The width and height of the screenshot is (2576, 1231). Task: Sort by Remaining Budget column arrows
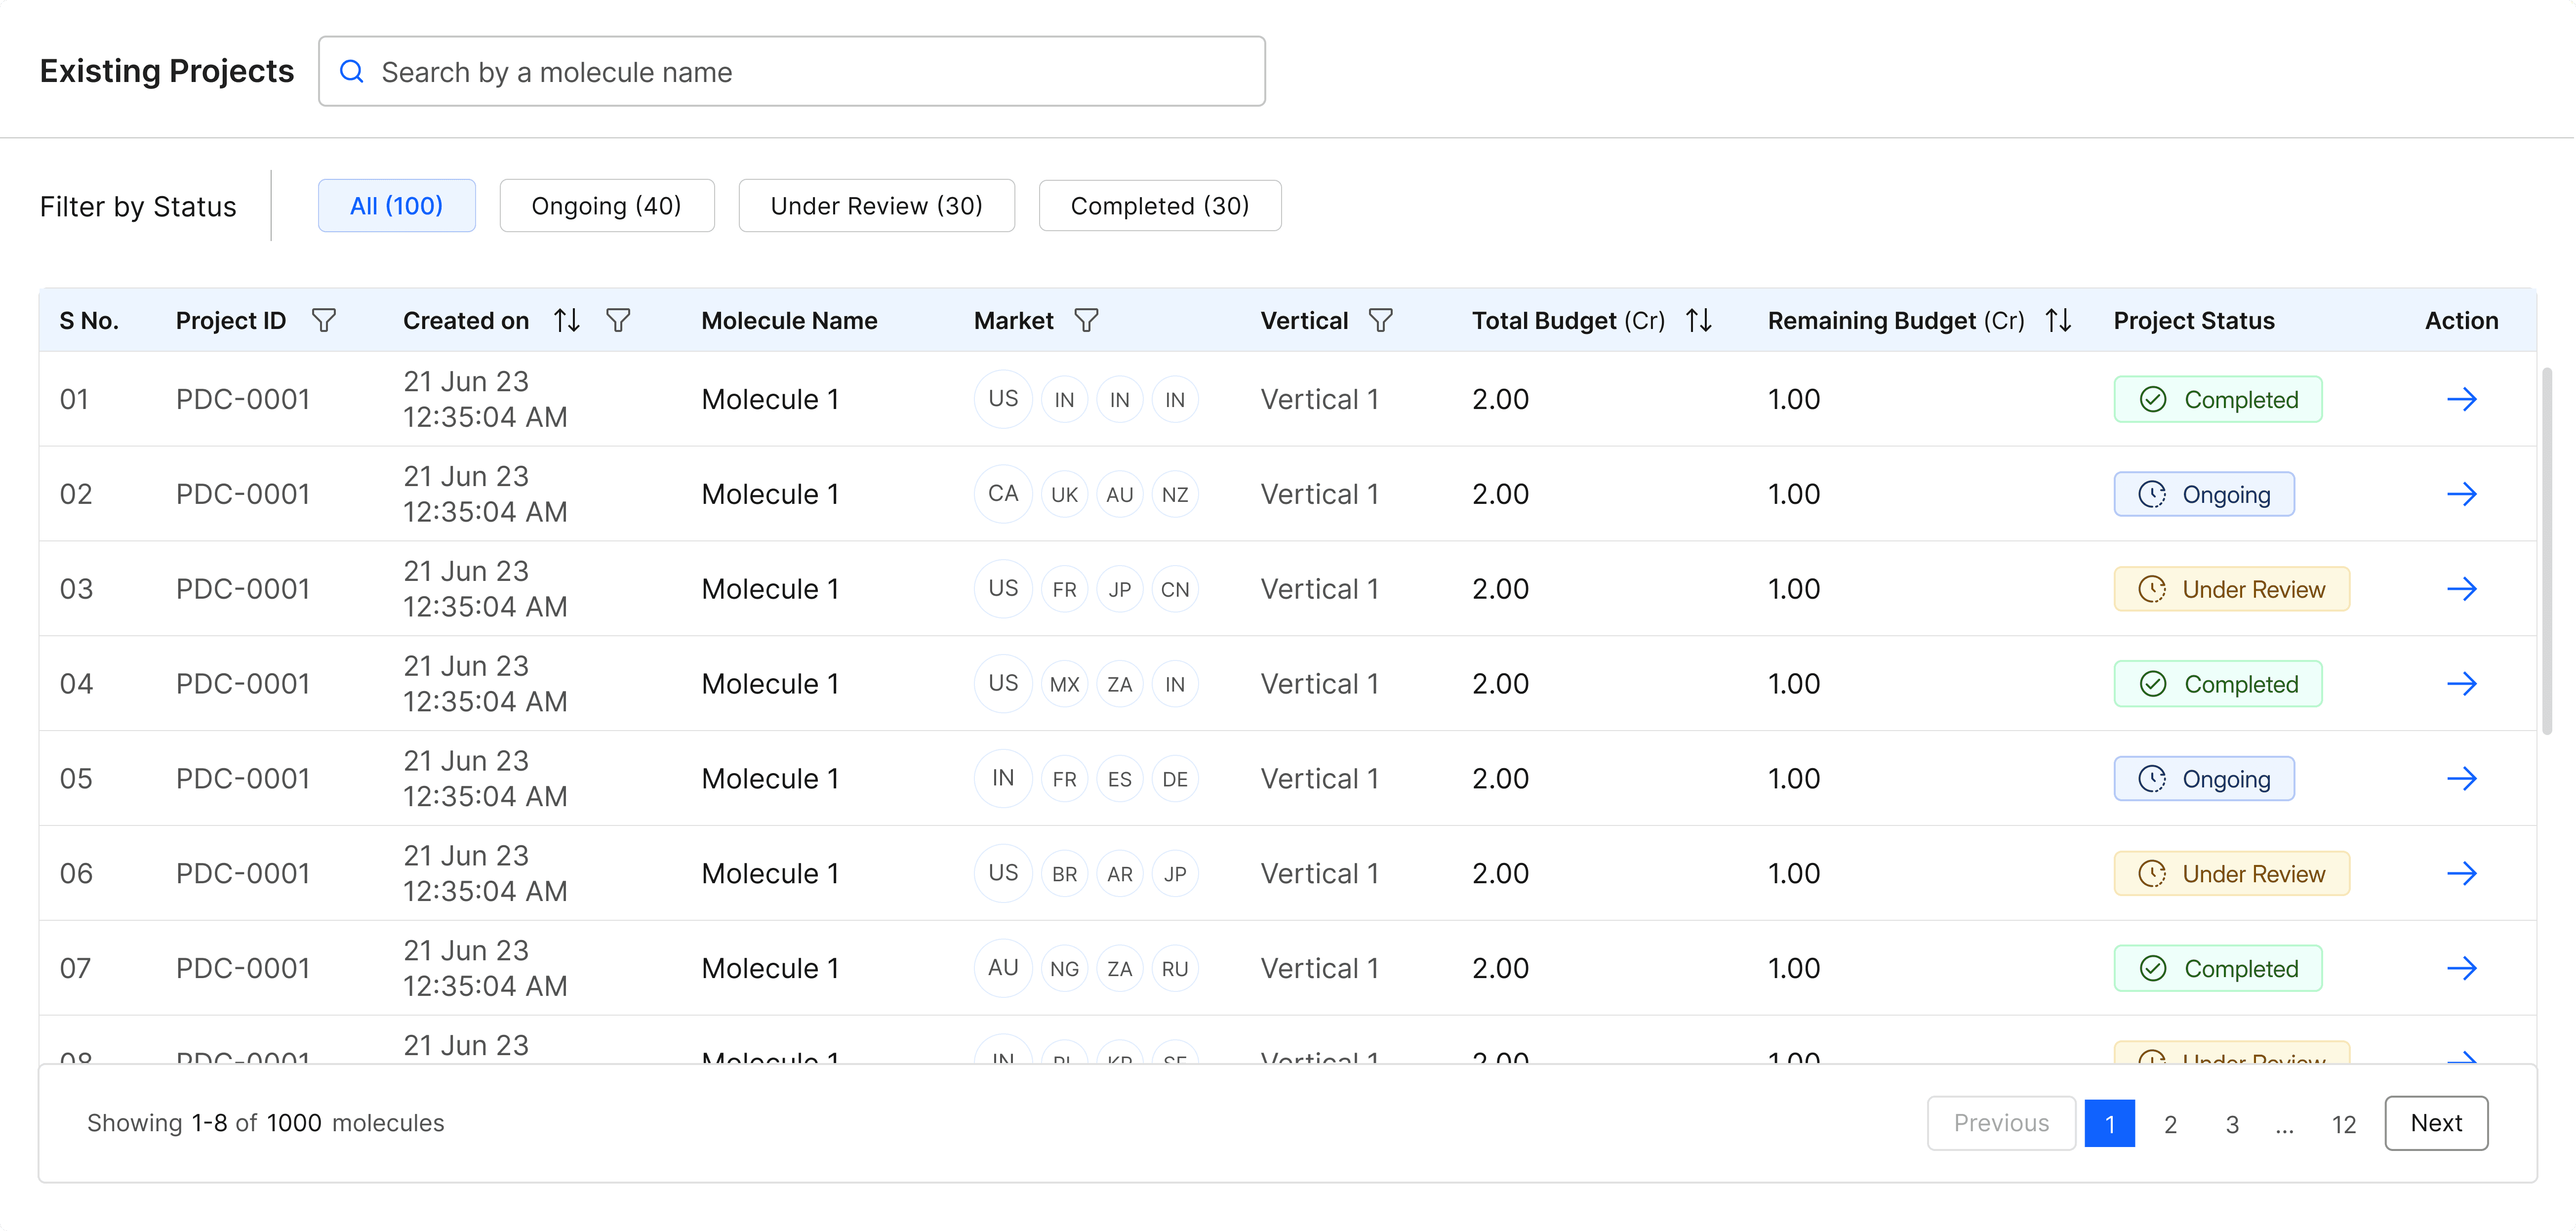tap(2058, 320)
